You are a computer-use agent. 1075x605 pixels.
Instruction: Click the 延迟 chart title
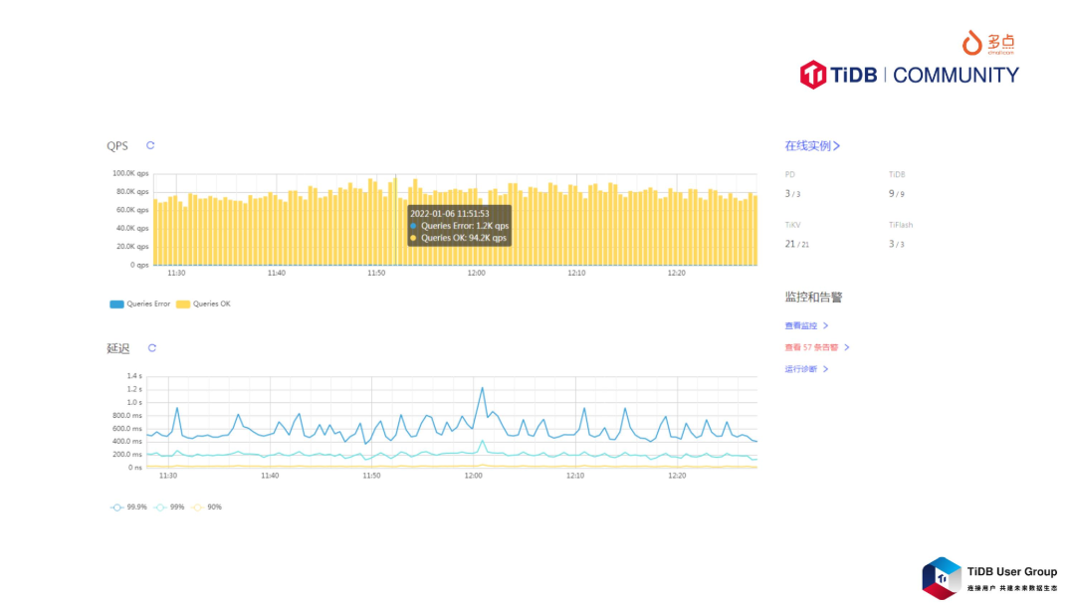pos(117,348)
